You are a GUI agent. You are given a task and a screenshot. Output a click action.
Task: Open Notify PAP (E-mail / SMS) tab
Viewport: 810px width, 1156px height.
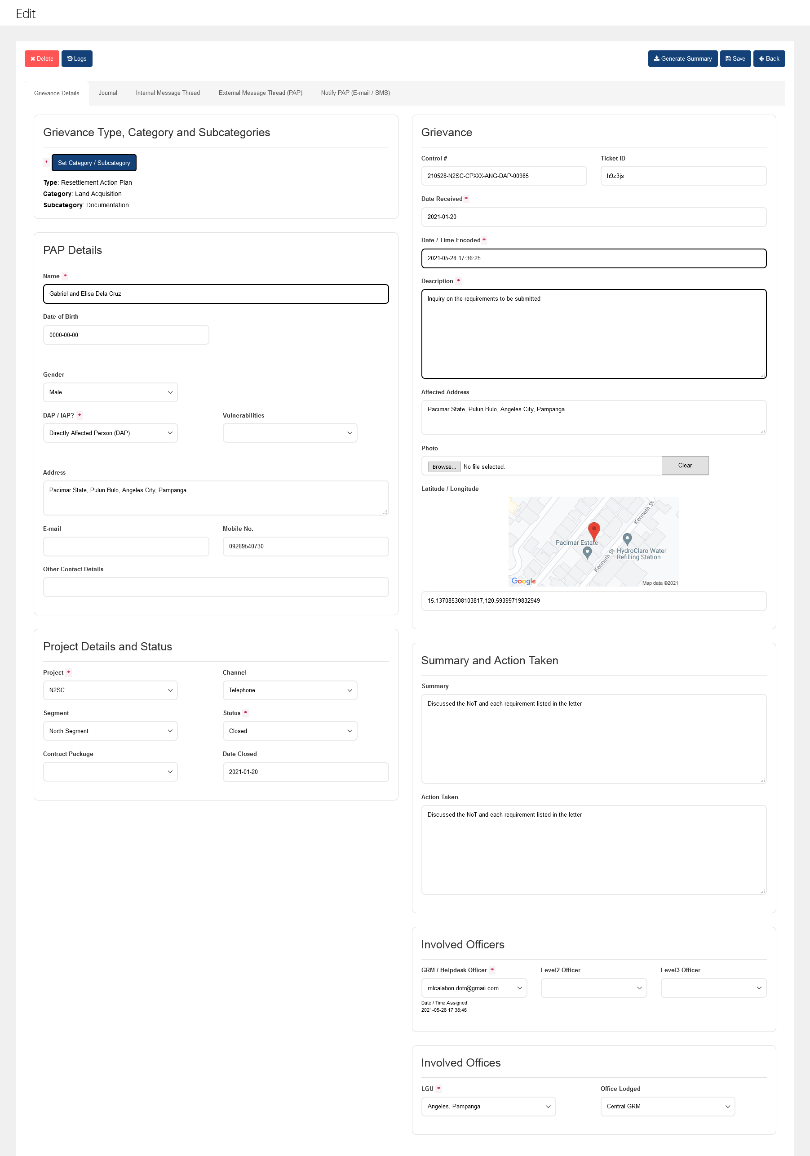[x=355, y=93]
